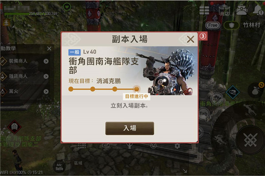Select the red diamond dungeon marker icon
265x176 pixels.
click(15, 127)
